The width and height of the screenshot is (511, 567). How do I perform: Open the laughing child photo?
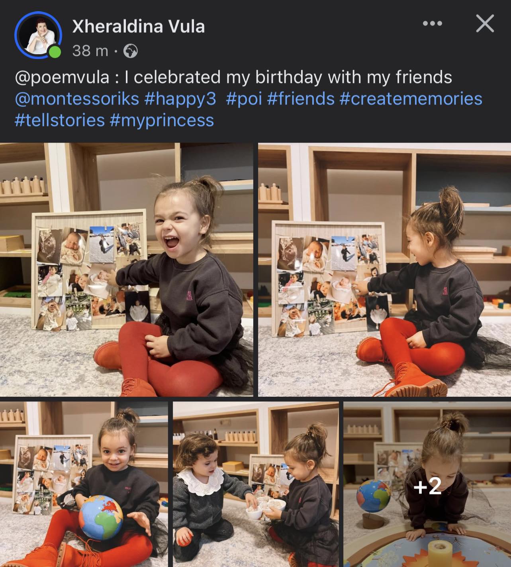pos(126,270)
